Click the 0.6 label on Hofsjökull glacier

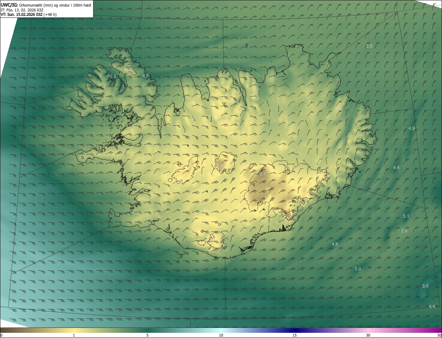[220, 166]
